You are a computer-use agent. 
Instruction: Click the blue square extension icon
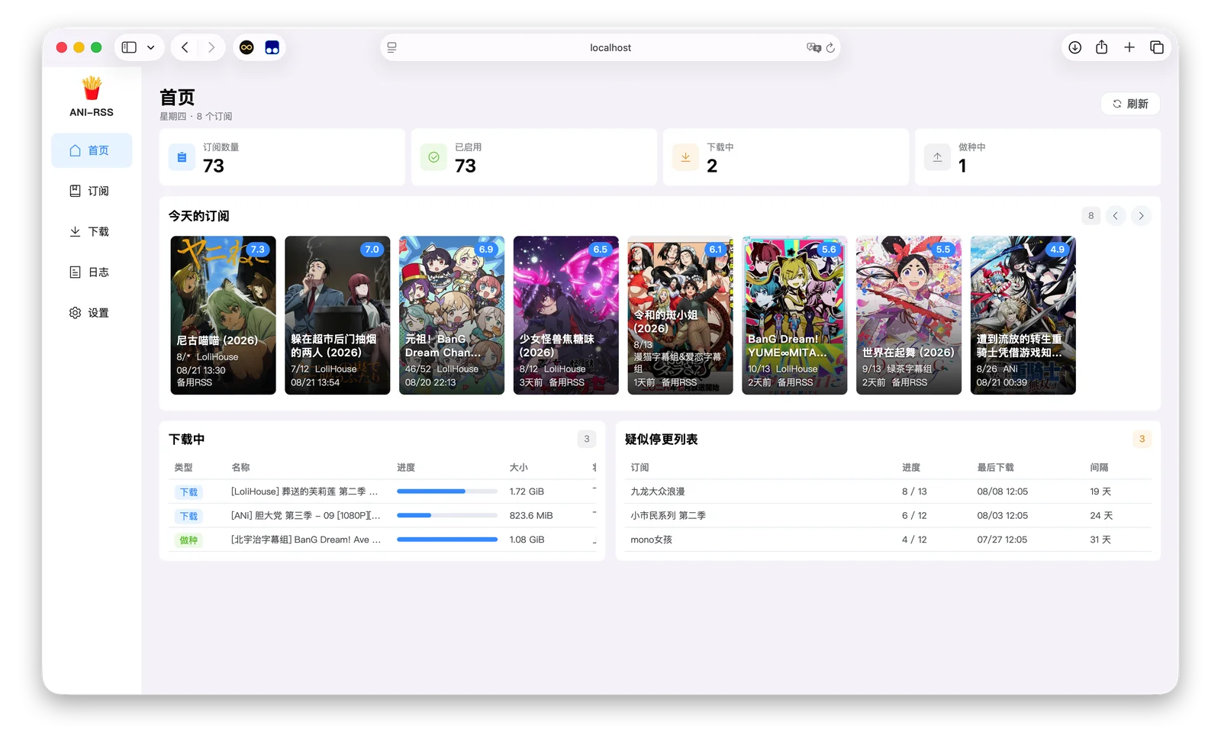272,47
